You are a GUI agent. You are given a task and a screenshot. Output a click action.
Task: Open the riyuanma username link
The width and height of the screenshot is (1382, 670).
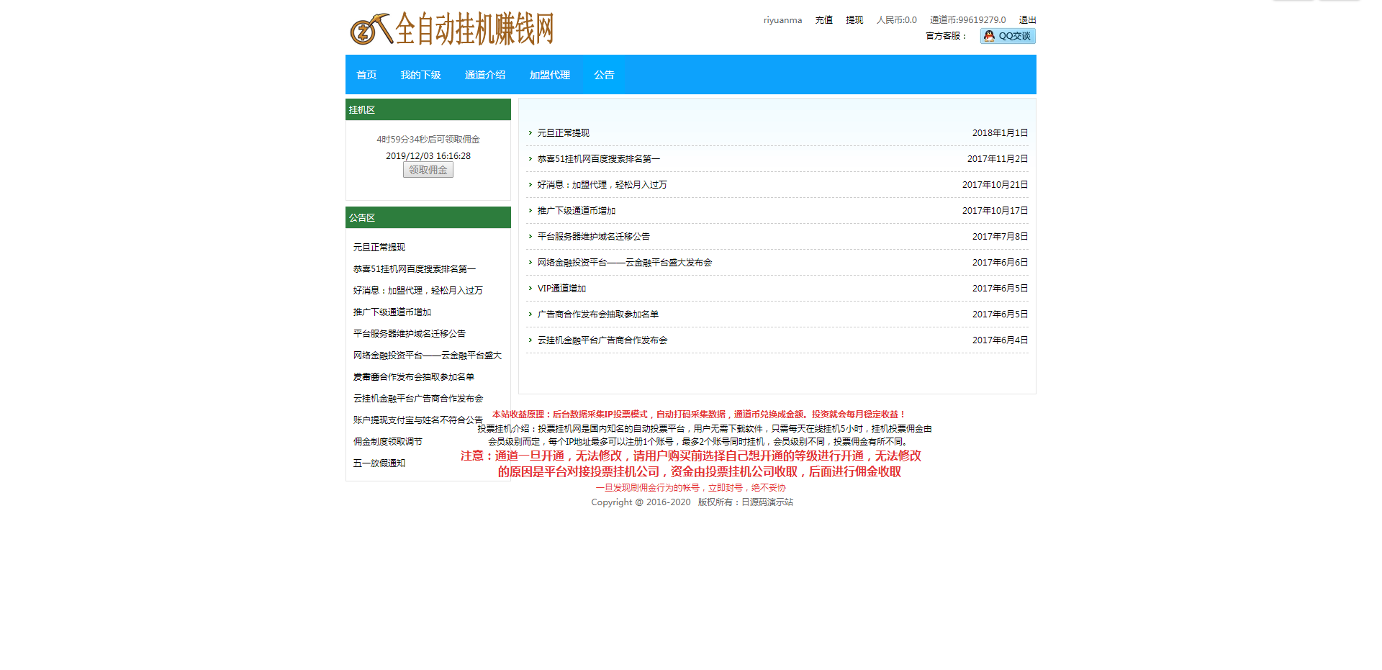tap(782, 20)
